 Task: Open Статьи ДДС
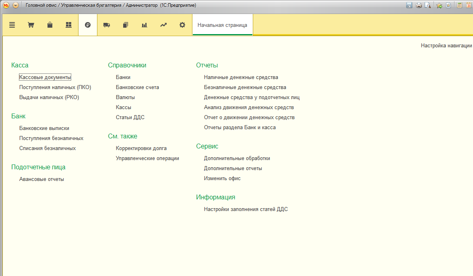(130, 117)
